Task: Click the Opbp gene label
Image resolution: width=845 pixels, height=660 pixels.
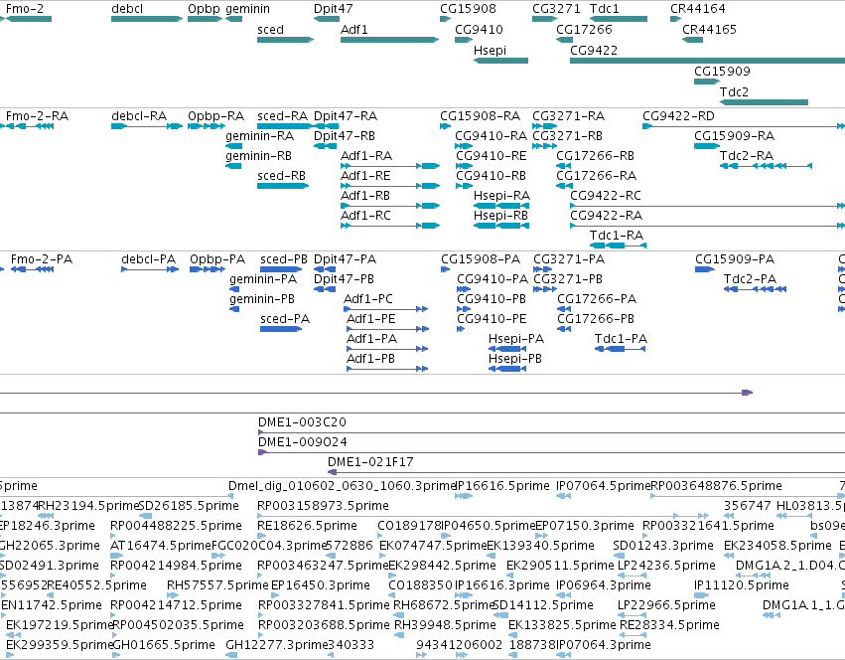Action: (204, 9)
